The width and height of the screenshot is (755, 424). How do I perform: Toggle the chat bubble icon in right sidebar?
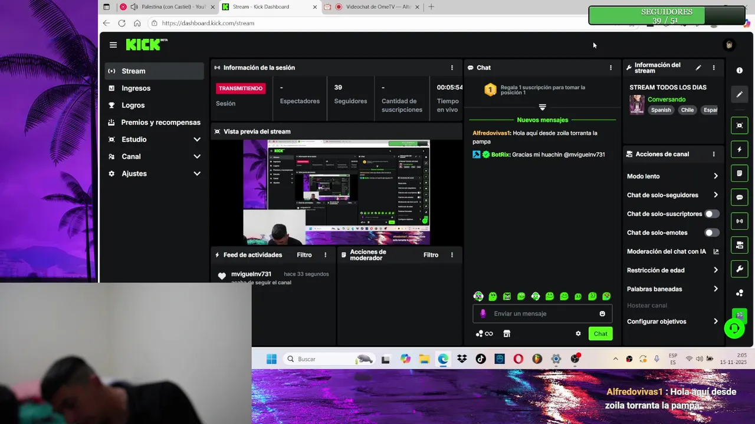[x=740, y=197]
